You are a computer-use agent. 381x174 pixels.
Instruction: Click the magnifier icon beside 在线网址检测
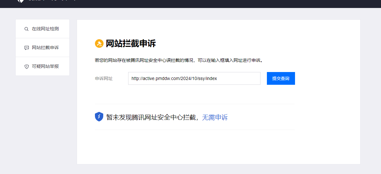coord(27,29)
